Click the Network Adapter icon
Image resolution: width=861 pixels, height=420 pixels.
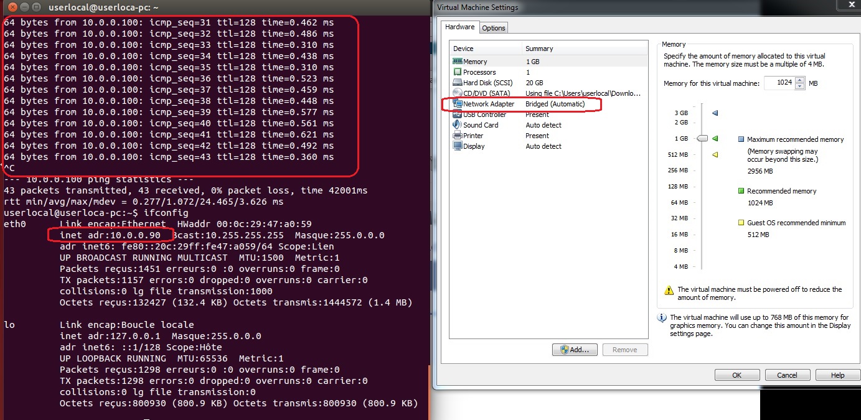tap(457, 104)
